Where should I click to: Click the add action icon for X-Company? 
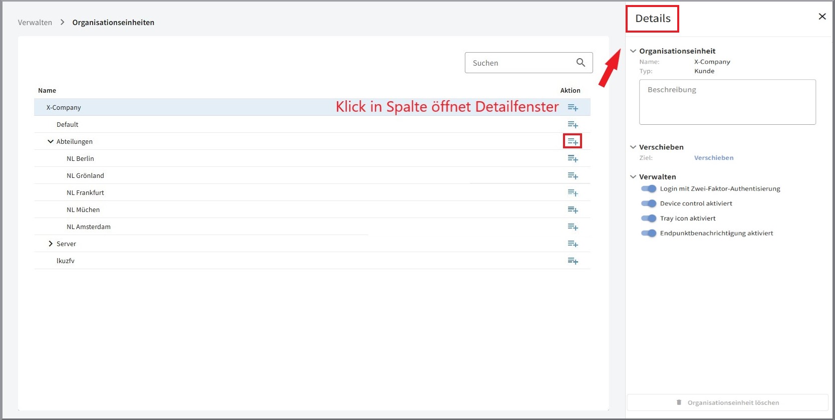pyautogui.click(x=573, y=108)
